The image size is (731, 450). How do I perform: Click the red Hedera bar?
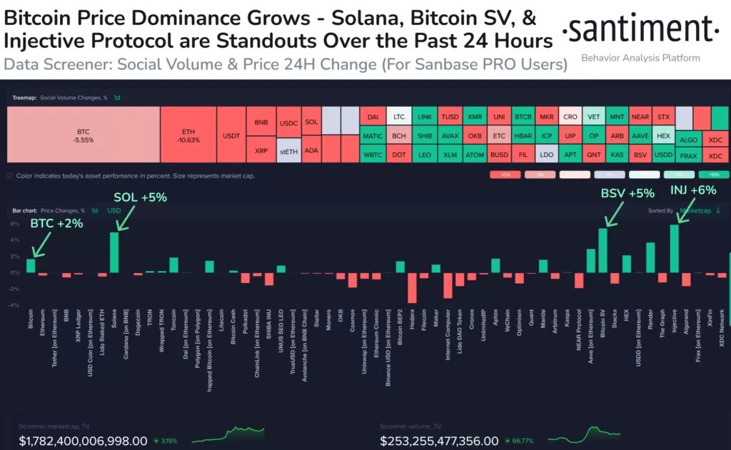coord(412,288)
